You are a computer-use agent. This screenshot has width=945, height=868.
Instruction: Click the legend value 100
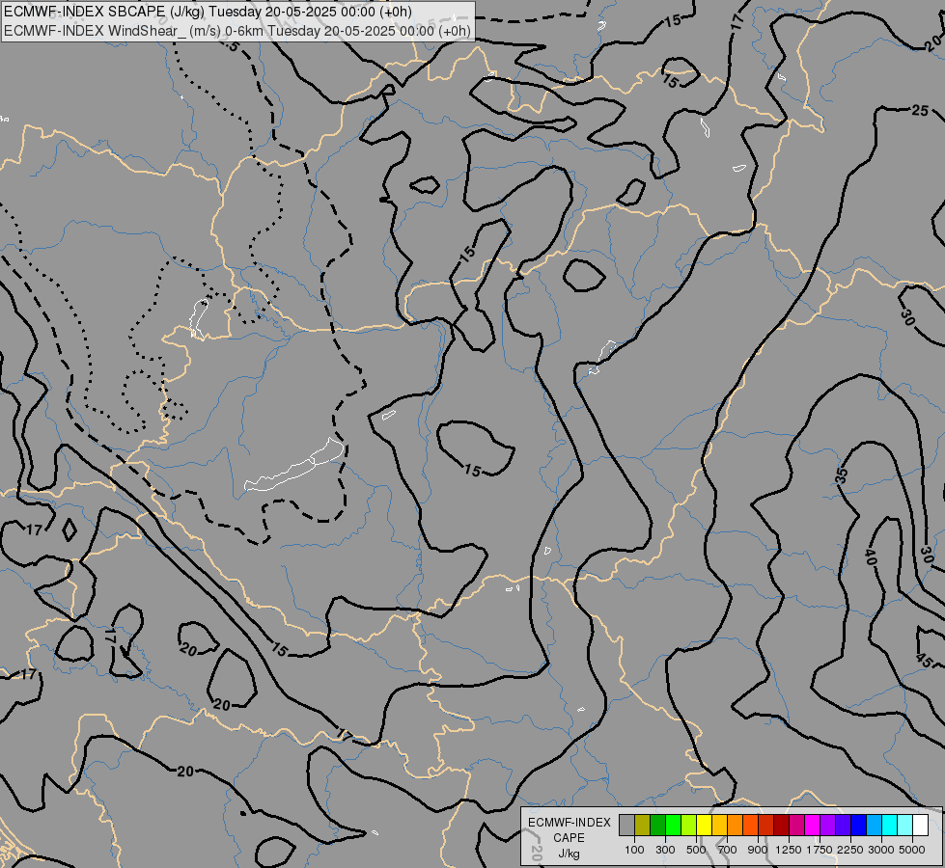click(634, 850)
